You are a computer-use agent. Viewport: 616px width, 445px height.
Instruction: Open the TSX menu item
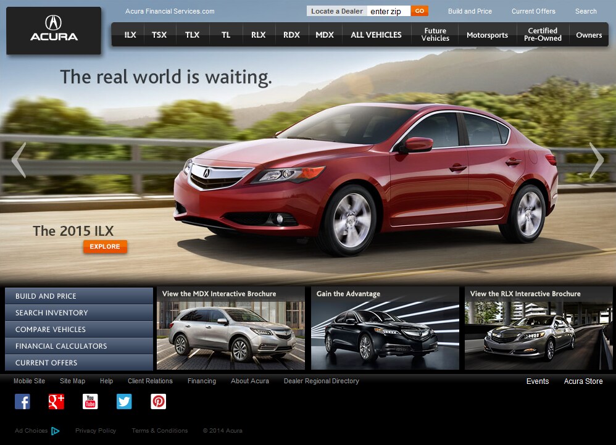click(159, 35)
